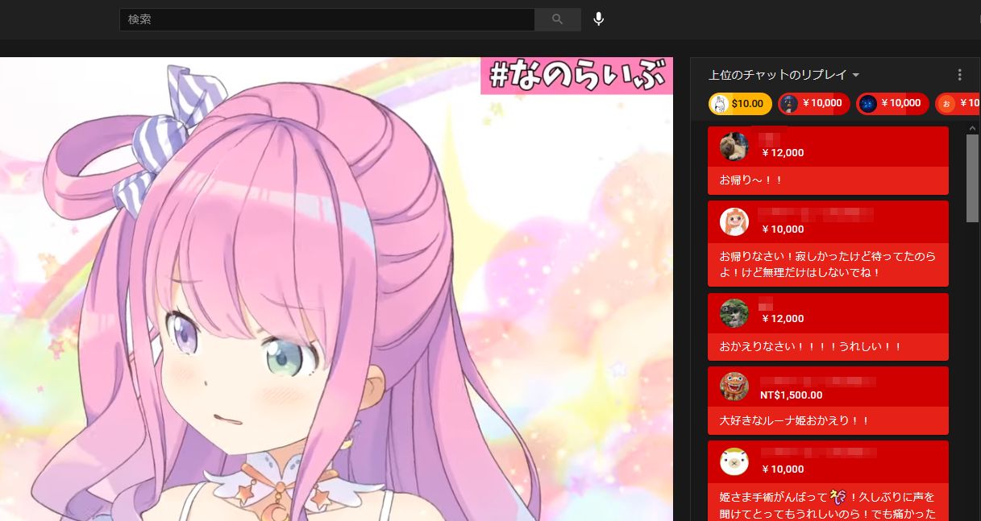
Task: Click the #なのらいぶ hashtag overlay in video
Action: click(x=577, y=76)
